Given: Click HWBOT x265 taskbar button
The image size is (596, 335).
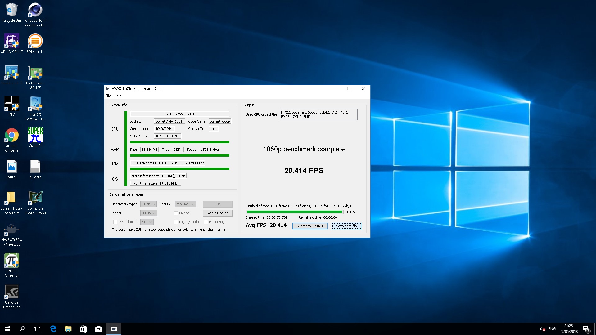Looking at the screenshot, I should coord(114,329).
